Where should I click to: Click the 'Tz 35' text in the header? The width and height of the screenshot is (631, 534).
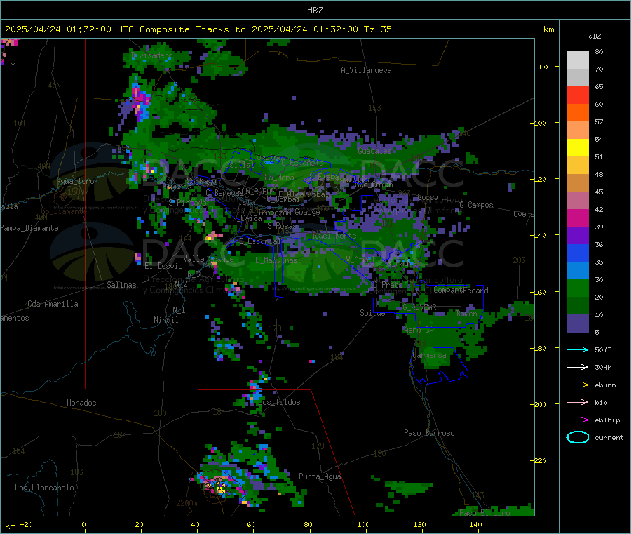pos(377,29)
